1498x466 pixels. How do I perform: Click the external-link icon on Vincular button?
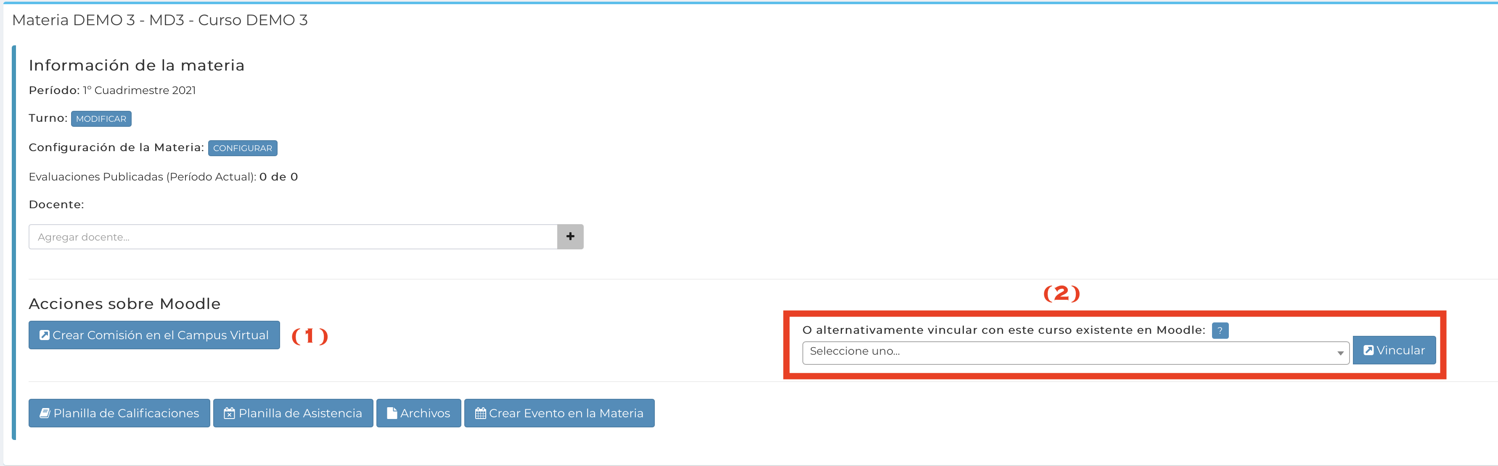pyautogui.click(x=1368, y=350)
